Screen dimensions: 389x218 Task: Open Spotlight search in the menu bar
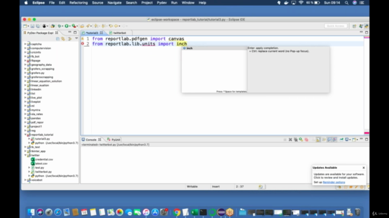[346, 2]
